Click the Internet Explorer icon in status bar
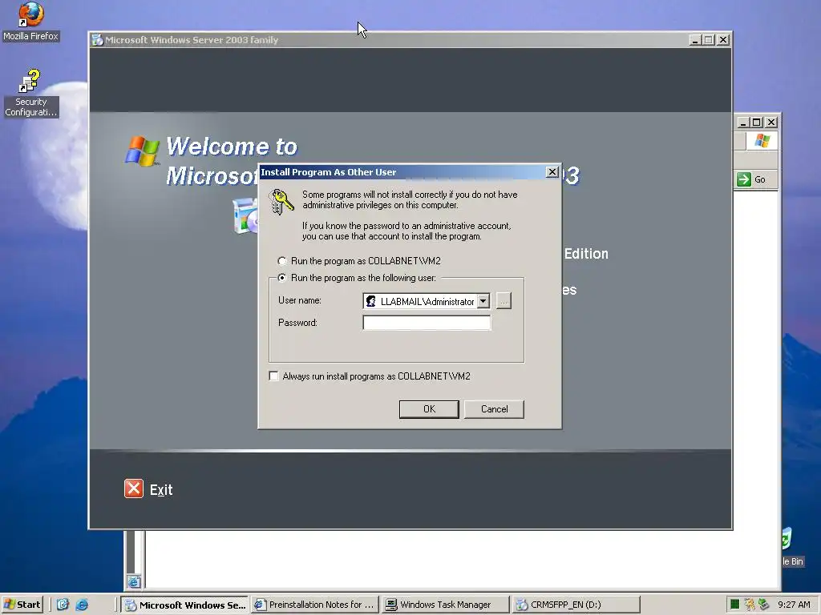 134,581
